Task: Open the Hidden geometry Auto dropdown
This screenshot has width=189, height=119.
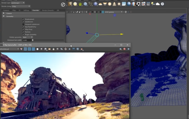Action: (x=28, y=37)
